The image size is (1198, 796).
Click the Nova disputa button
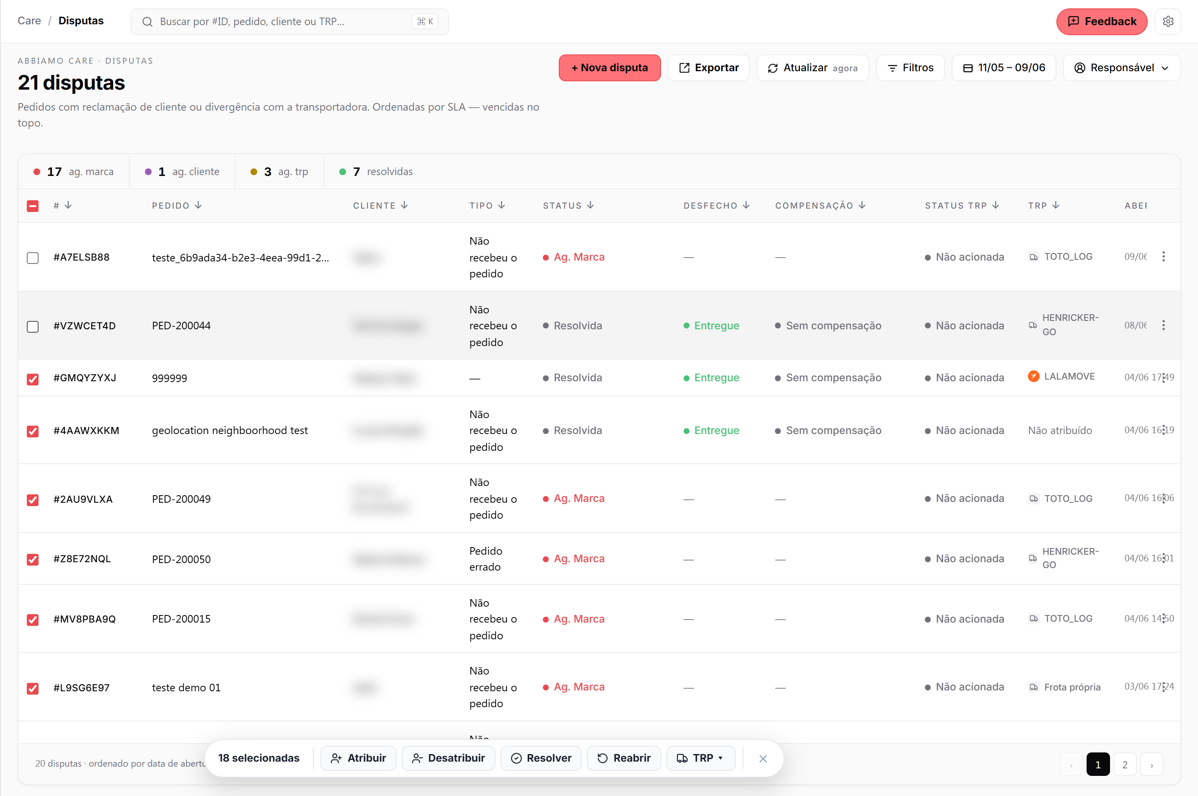coord(609,67)
